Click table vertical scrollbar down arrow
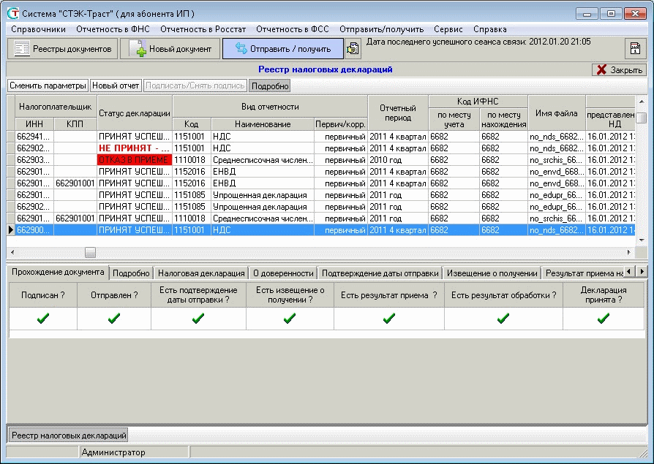This screenshot has height=464, width=654. 641,240
